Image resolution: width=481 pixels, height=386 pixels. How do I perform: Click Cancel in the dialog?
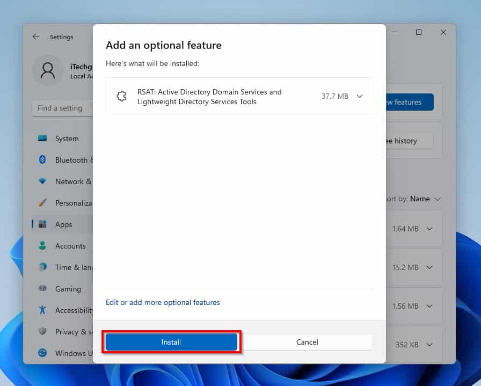pyautogui.click(x=307, y=342)
